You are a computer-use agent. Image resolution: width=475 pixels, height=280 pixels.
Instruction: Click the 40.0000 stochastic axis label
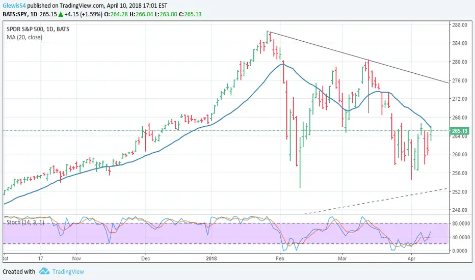coord(461,237)
